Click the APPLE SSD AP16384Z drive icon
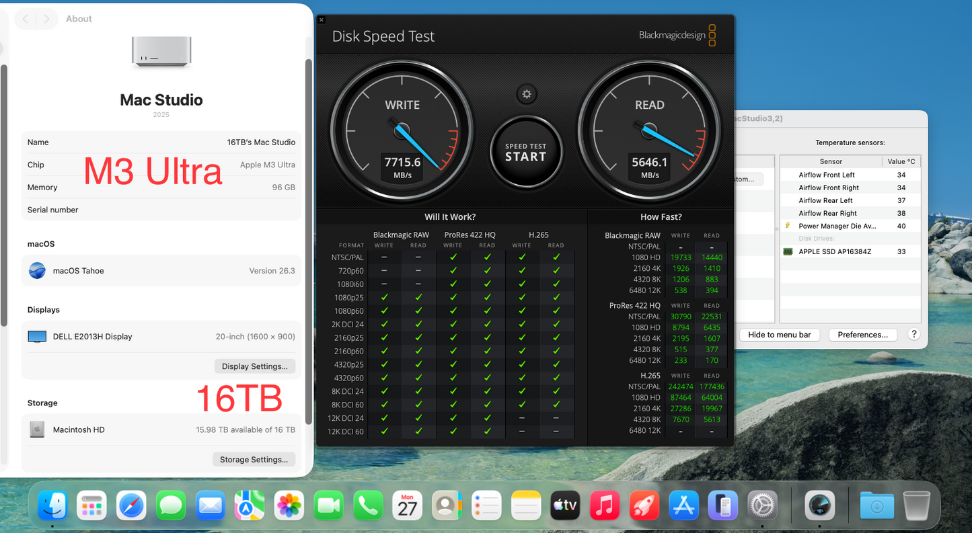The image size is (972, 533). click(x=788, y=251)
